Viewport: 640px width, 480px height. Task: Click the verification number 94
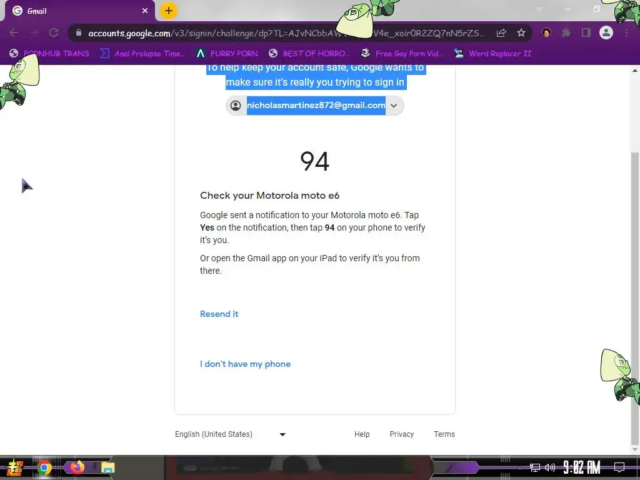315,161
